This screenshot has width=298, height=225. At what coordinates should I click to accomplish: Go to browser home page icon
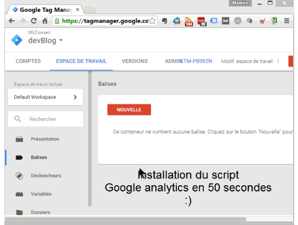coord(45,21)
